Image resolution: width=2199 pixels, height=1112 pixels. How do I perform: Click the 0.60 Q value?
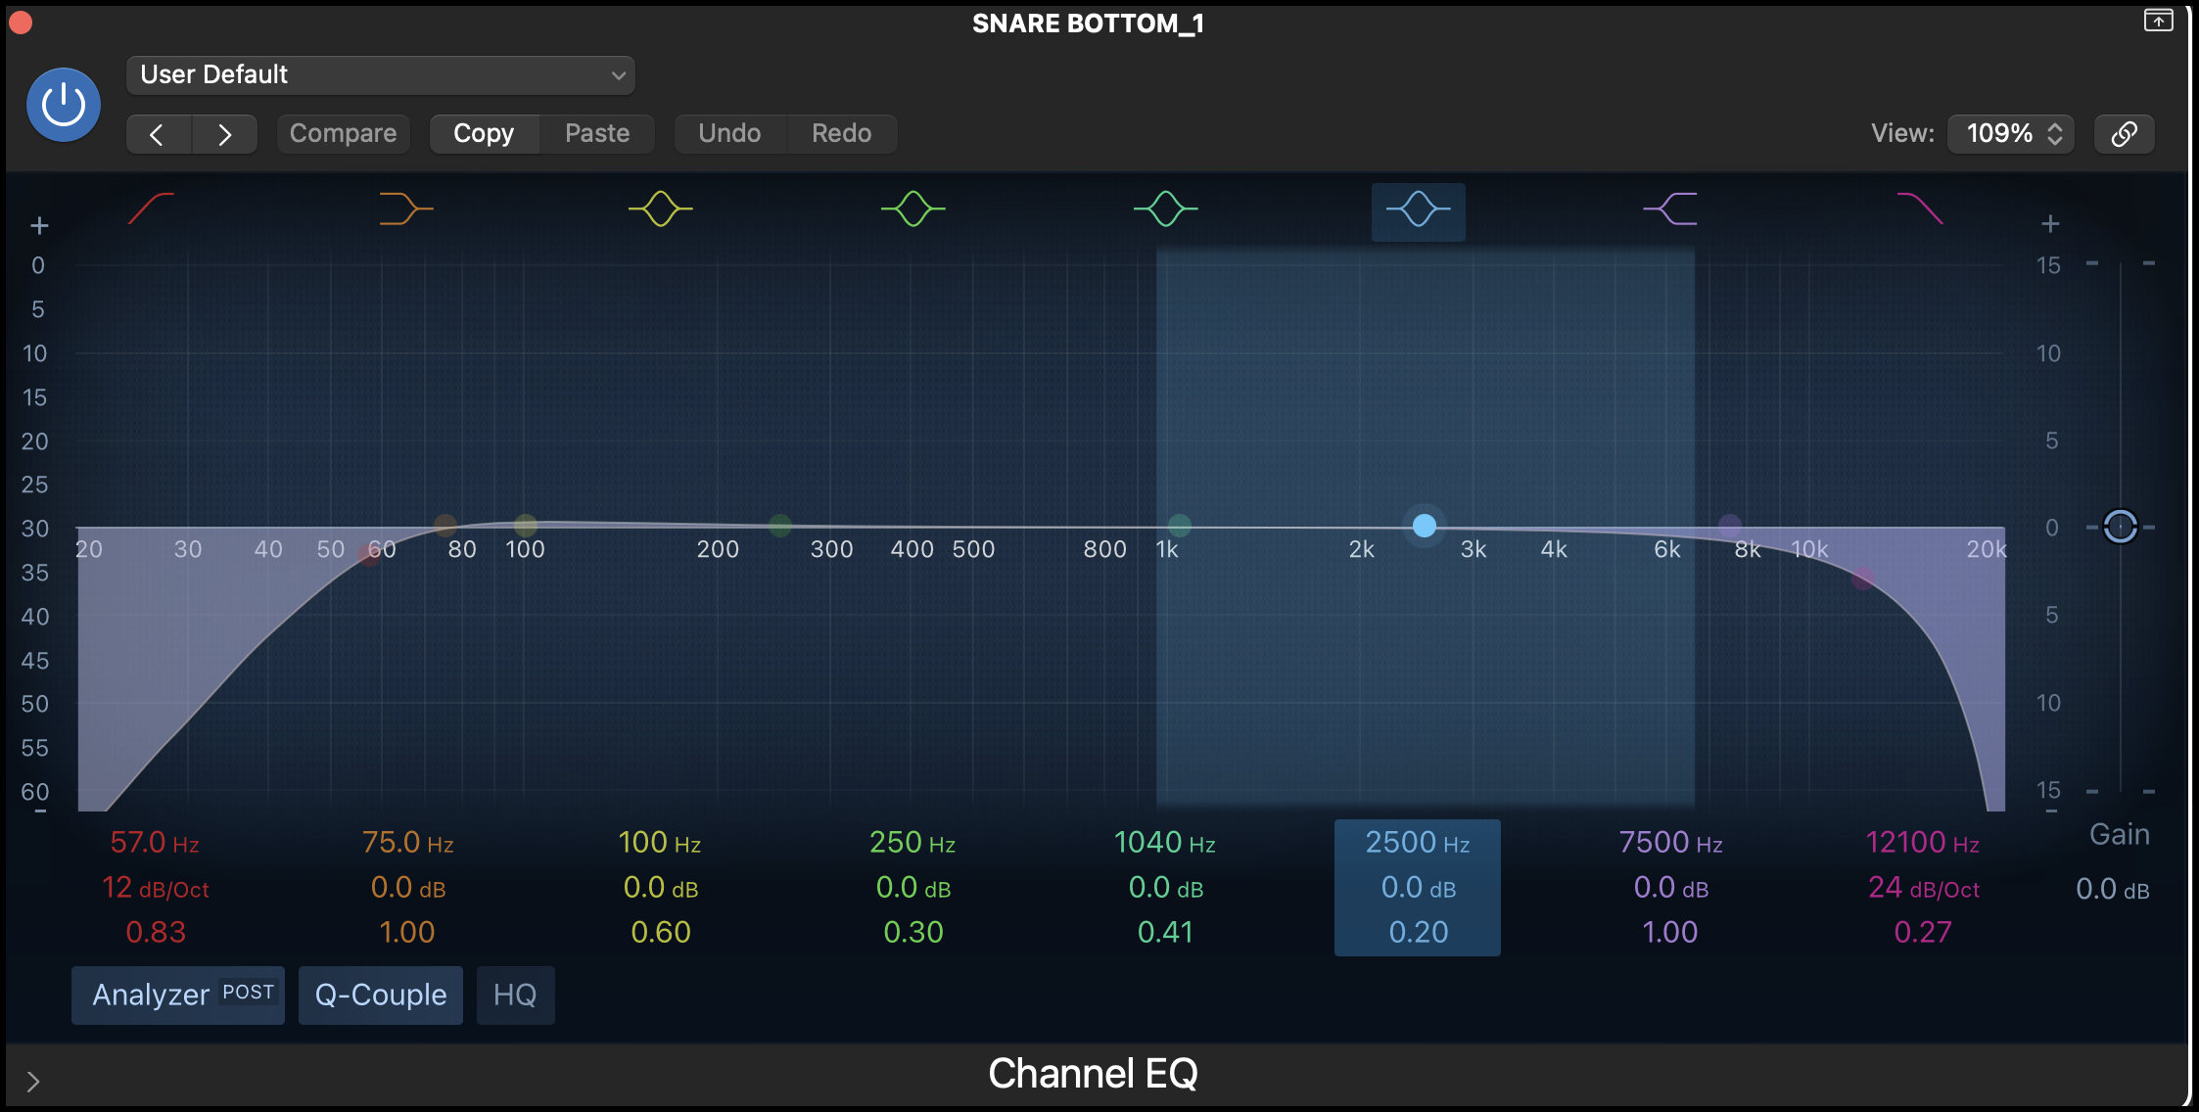tap(661, 932)
